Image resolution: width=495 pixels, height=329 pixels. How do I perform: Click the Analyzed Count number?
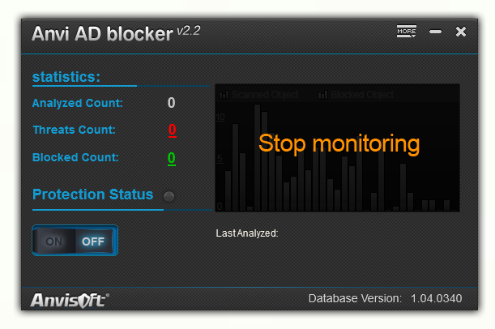(171, 103)
